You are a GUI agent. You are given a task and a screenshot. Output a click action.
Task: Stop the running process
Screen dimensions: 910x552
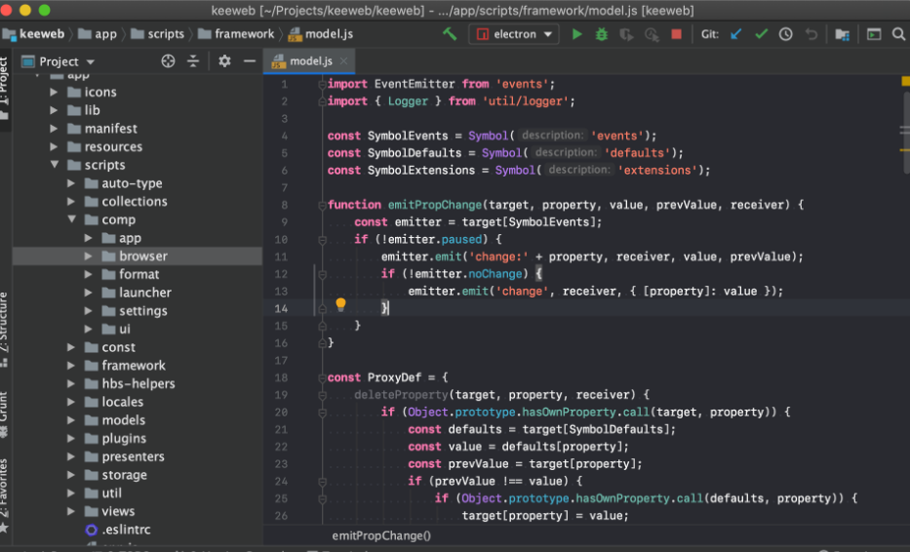(676, 34)
